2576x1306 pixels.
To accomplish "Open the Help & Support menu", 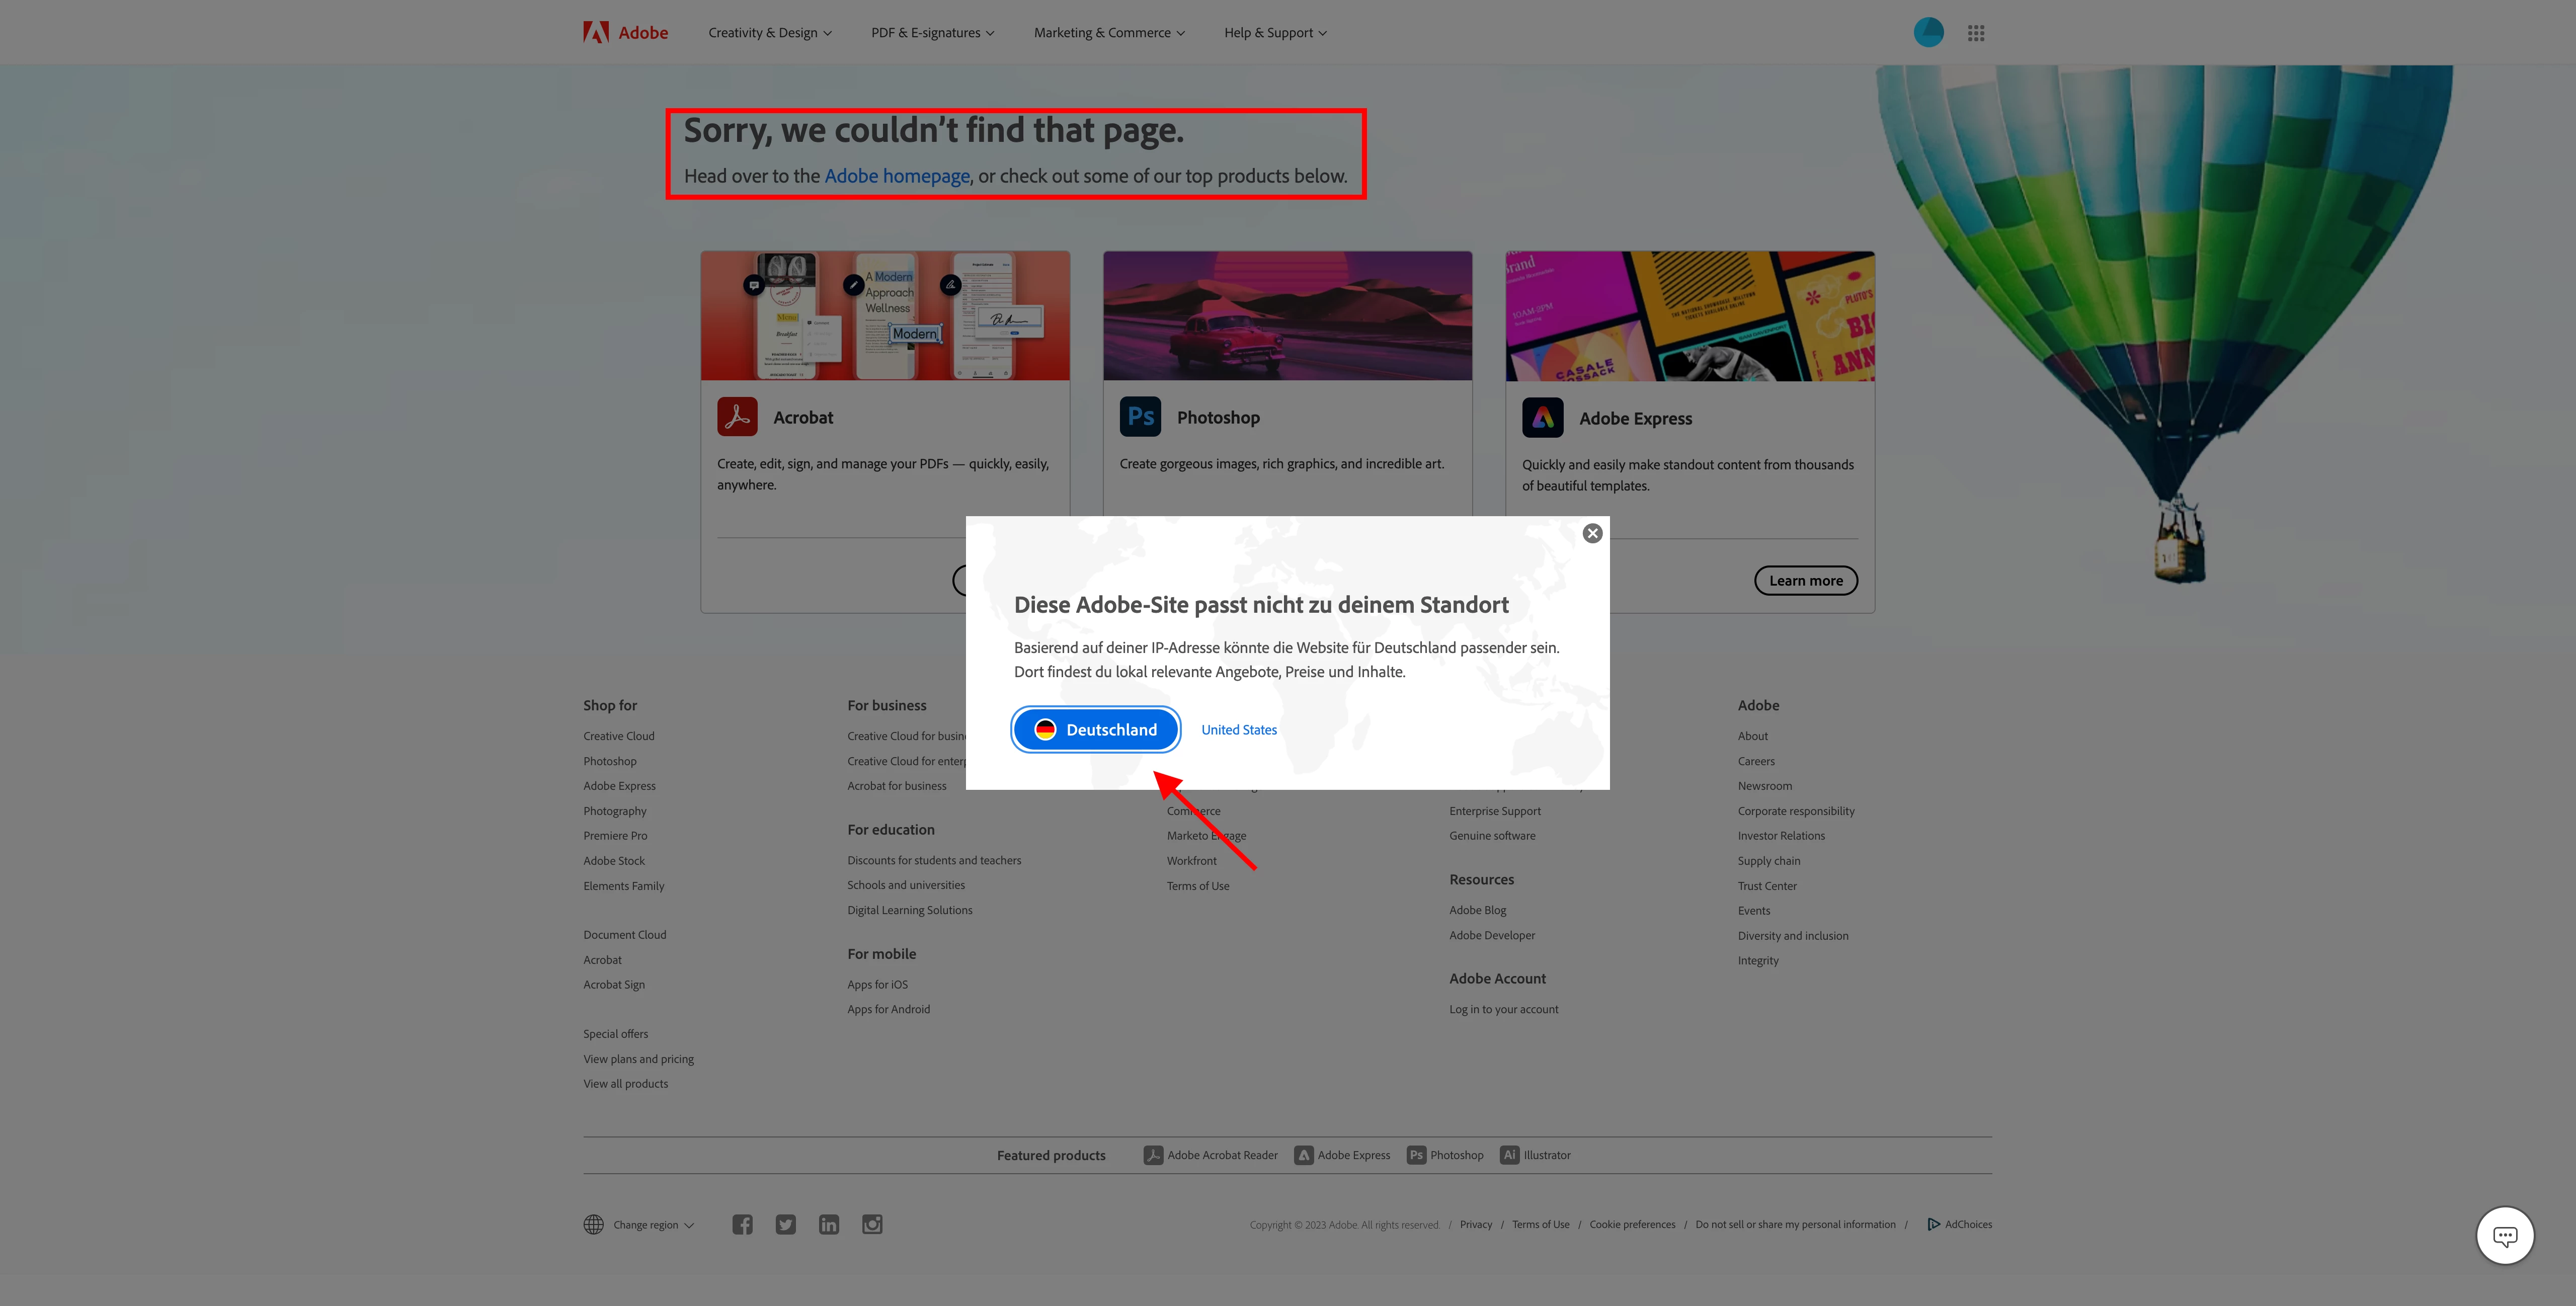I will pos(1275,33).
